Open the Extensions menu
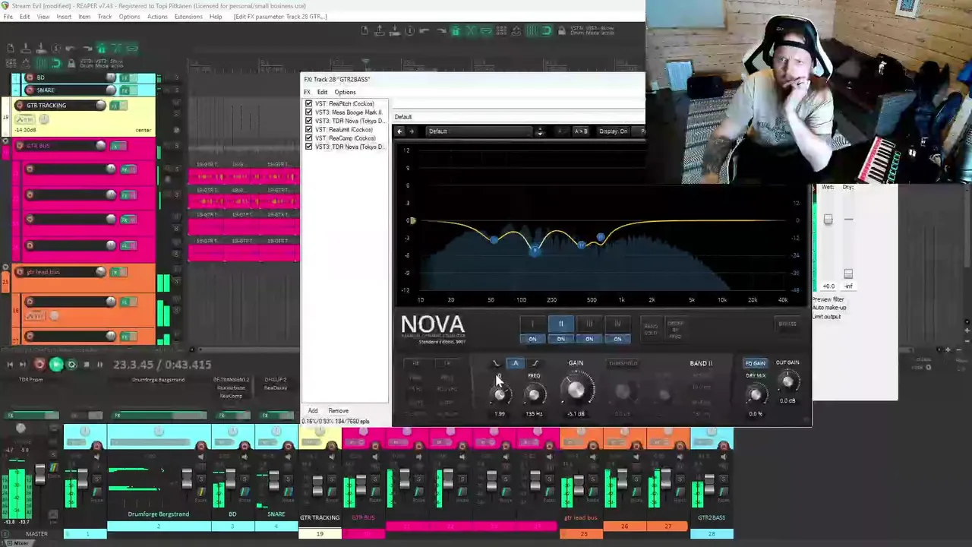 pos(188,17)
